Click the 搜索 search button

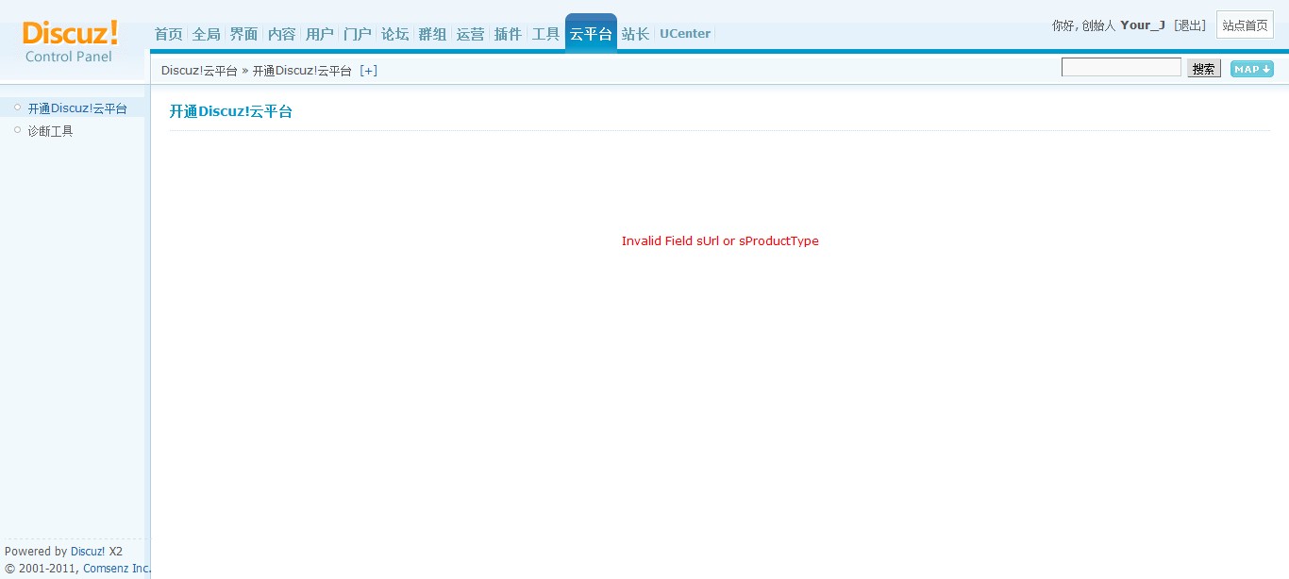1204,69
